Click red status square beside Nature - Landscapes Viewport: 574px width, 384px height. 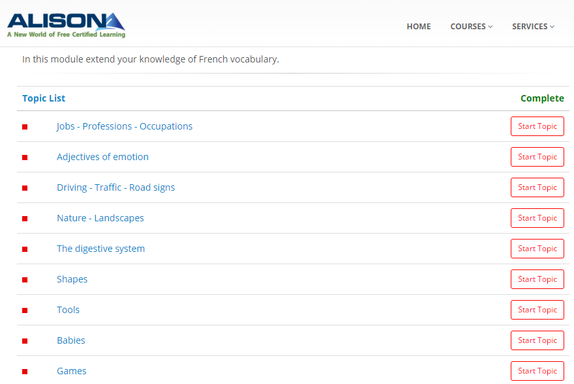pos(25,219)
